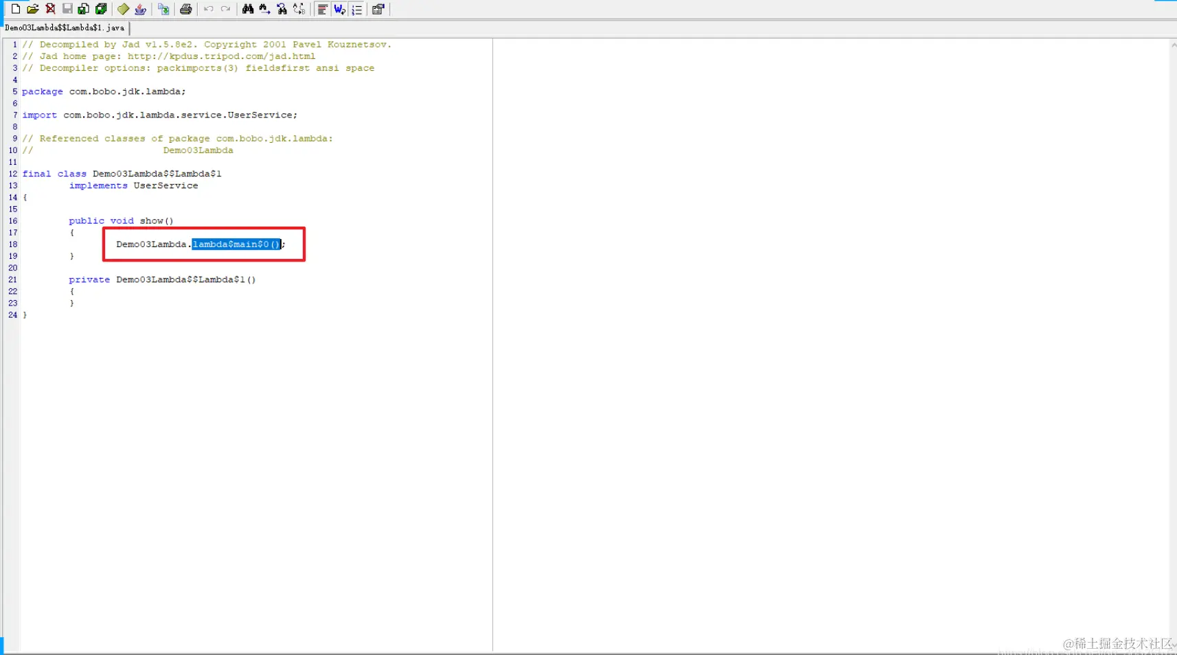This screenshot has width=1177, height=655.
Task: Click the 'Decompiler options' comment on line 3
Action: (x=198, y=68)
